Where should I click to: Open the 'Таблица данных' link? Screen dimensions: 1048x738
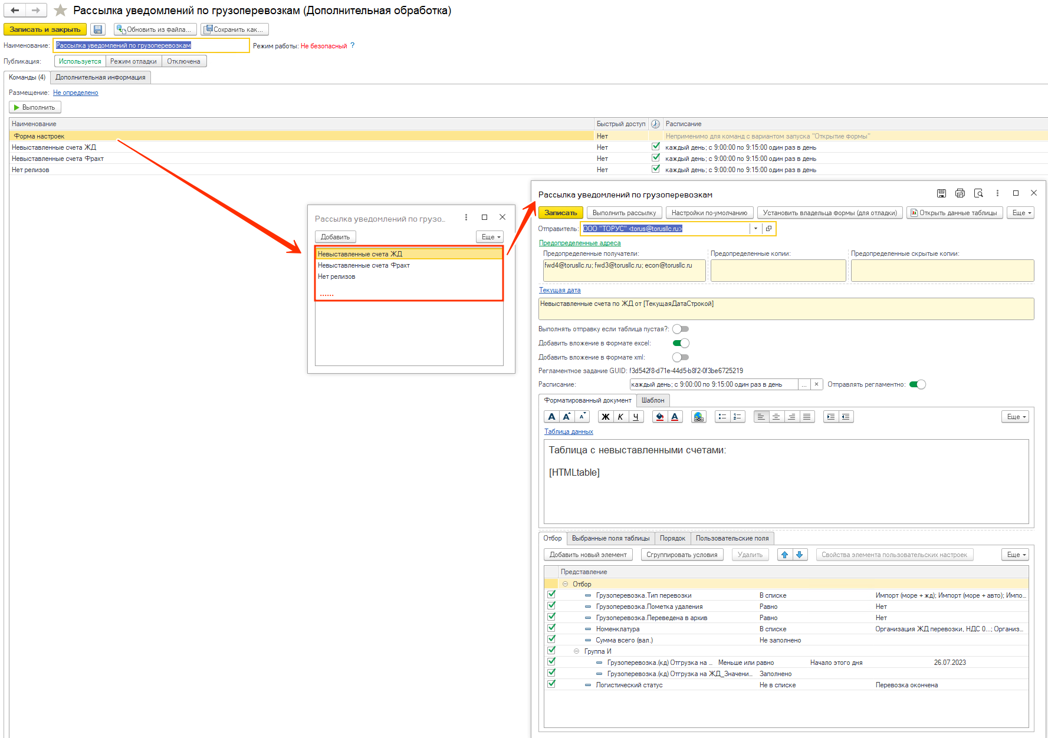pyautogui.click(x=569, y=431)
